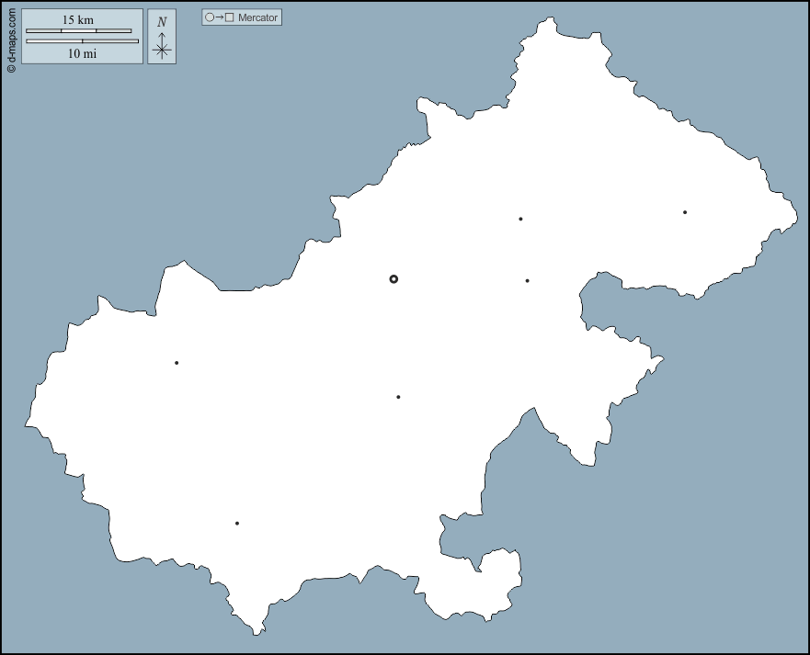
Task: Click the city dot directly right of capital
Action: (x=527, y=281)
